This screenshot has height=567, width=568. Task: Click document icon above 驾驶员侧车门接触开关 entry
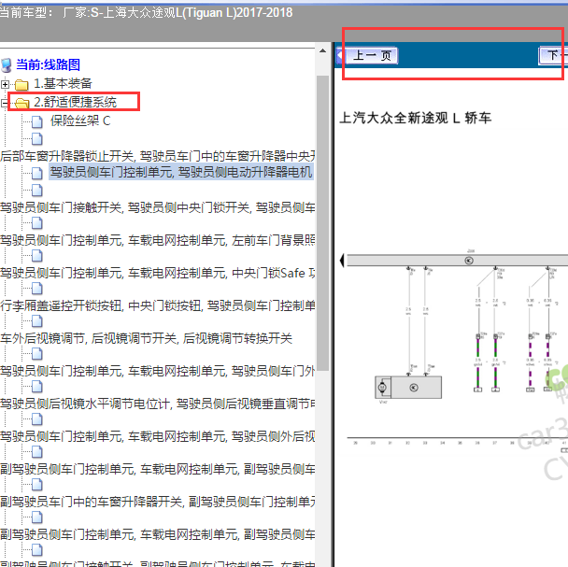[37, 191]
